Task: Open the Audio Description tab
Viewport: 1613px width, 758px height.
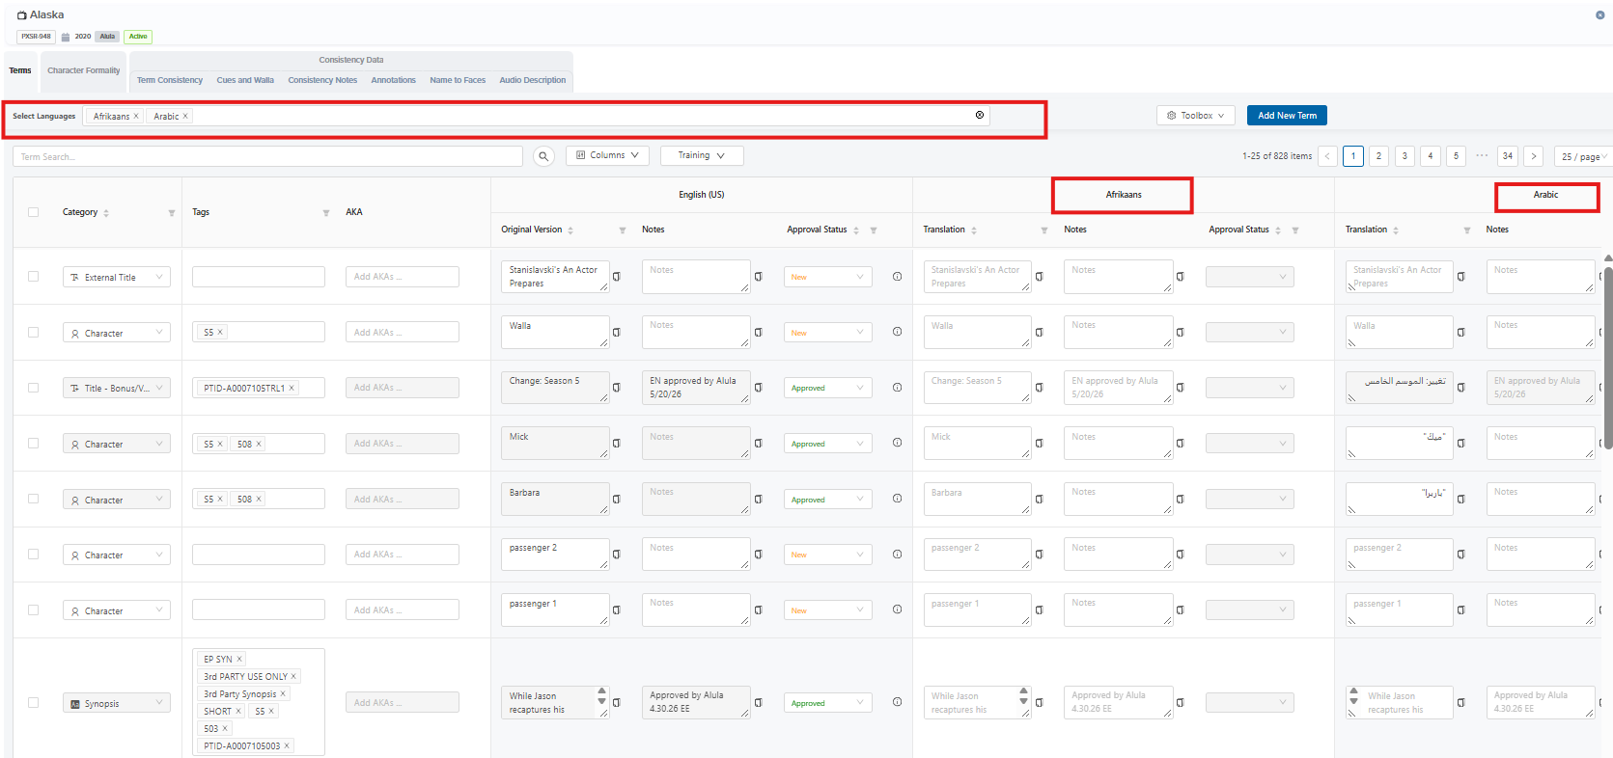Action: click(533, 81)
